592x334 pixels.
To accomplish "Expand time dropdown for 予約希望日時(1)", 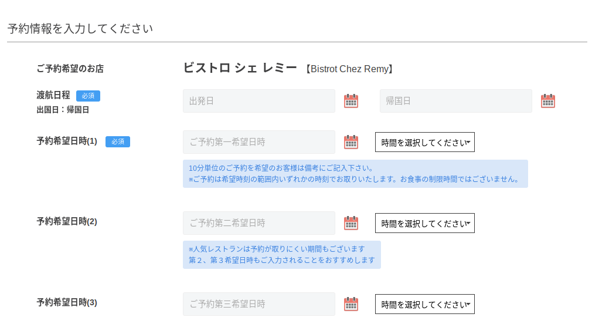I will tap(425, 142).
